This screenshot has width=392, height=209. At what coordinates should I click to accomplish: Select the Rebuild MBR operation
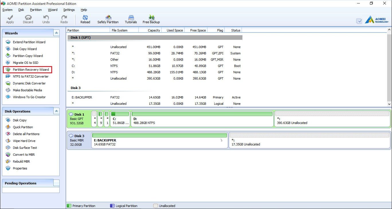[x=18, y=161]
